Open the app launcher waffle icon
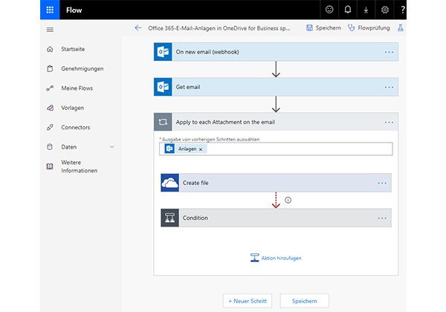 point(50,10)
